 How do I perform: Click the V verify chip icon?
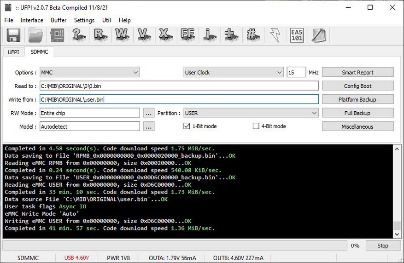pos(144,35)
